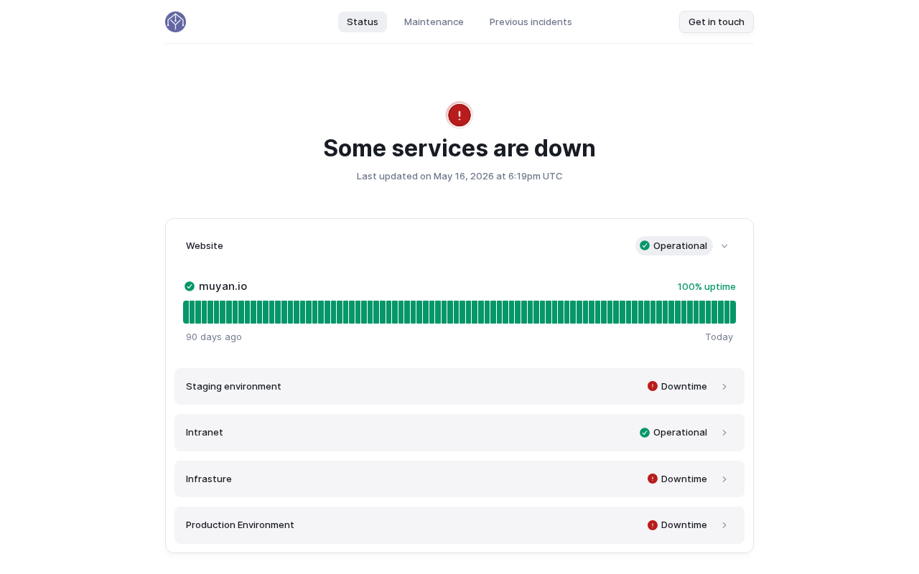The height and width of the screenshot is (574, 919).
Task: Collapse the Website section chevron
Action: click(x=724, y=246)
